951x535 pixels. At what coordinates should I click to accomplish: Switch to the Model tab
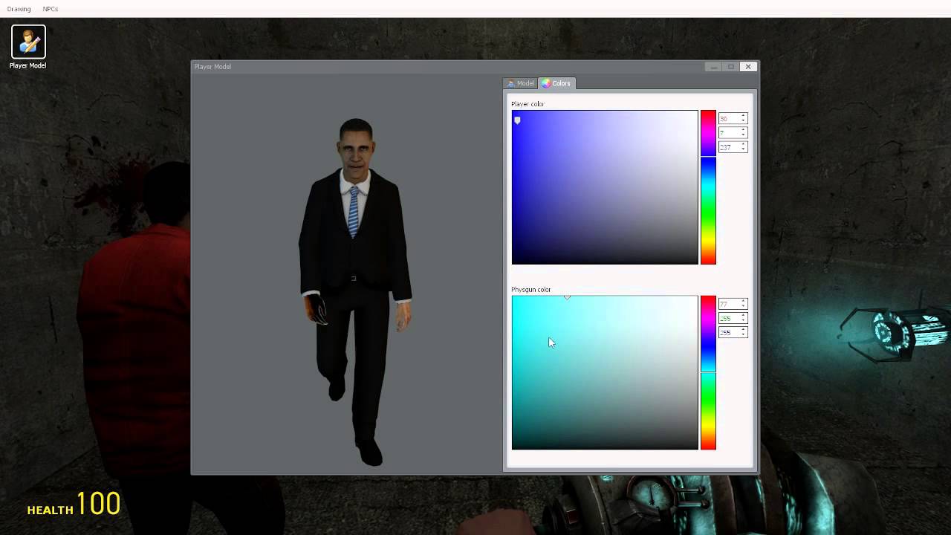pyautogui.click(x=521, y=83)
